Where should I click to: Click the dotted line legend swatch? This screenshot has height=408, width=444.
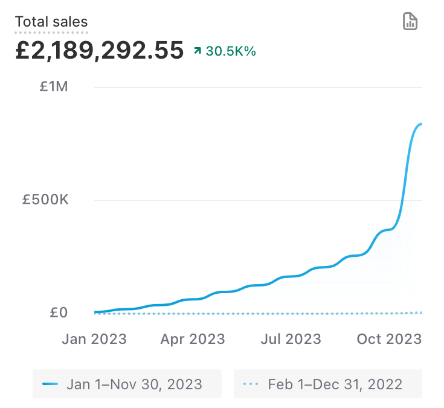point(251,384)
